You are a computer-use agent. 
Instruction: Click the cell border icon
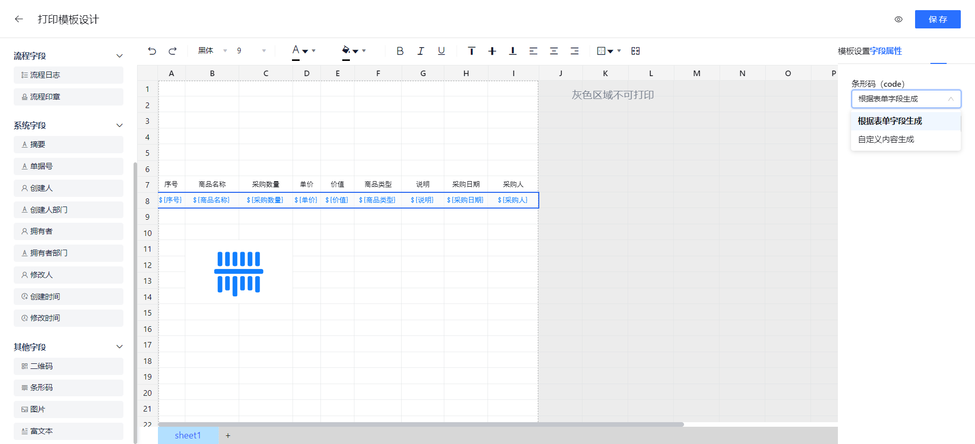click(x=601, y=51)
